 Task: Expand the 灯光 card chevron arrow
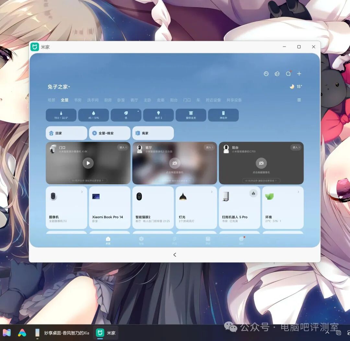[x=212, y=192]
